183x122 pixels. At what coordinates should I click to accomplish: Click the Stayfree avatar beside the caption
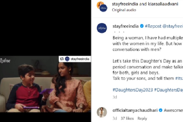pyautogui.click(x=102, y=28)
